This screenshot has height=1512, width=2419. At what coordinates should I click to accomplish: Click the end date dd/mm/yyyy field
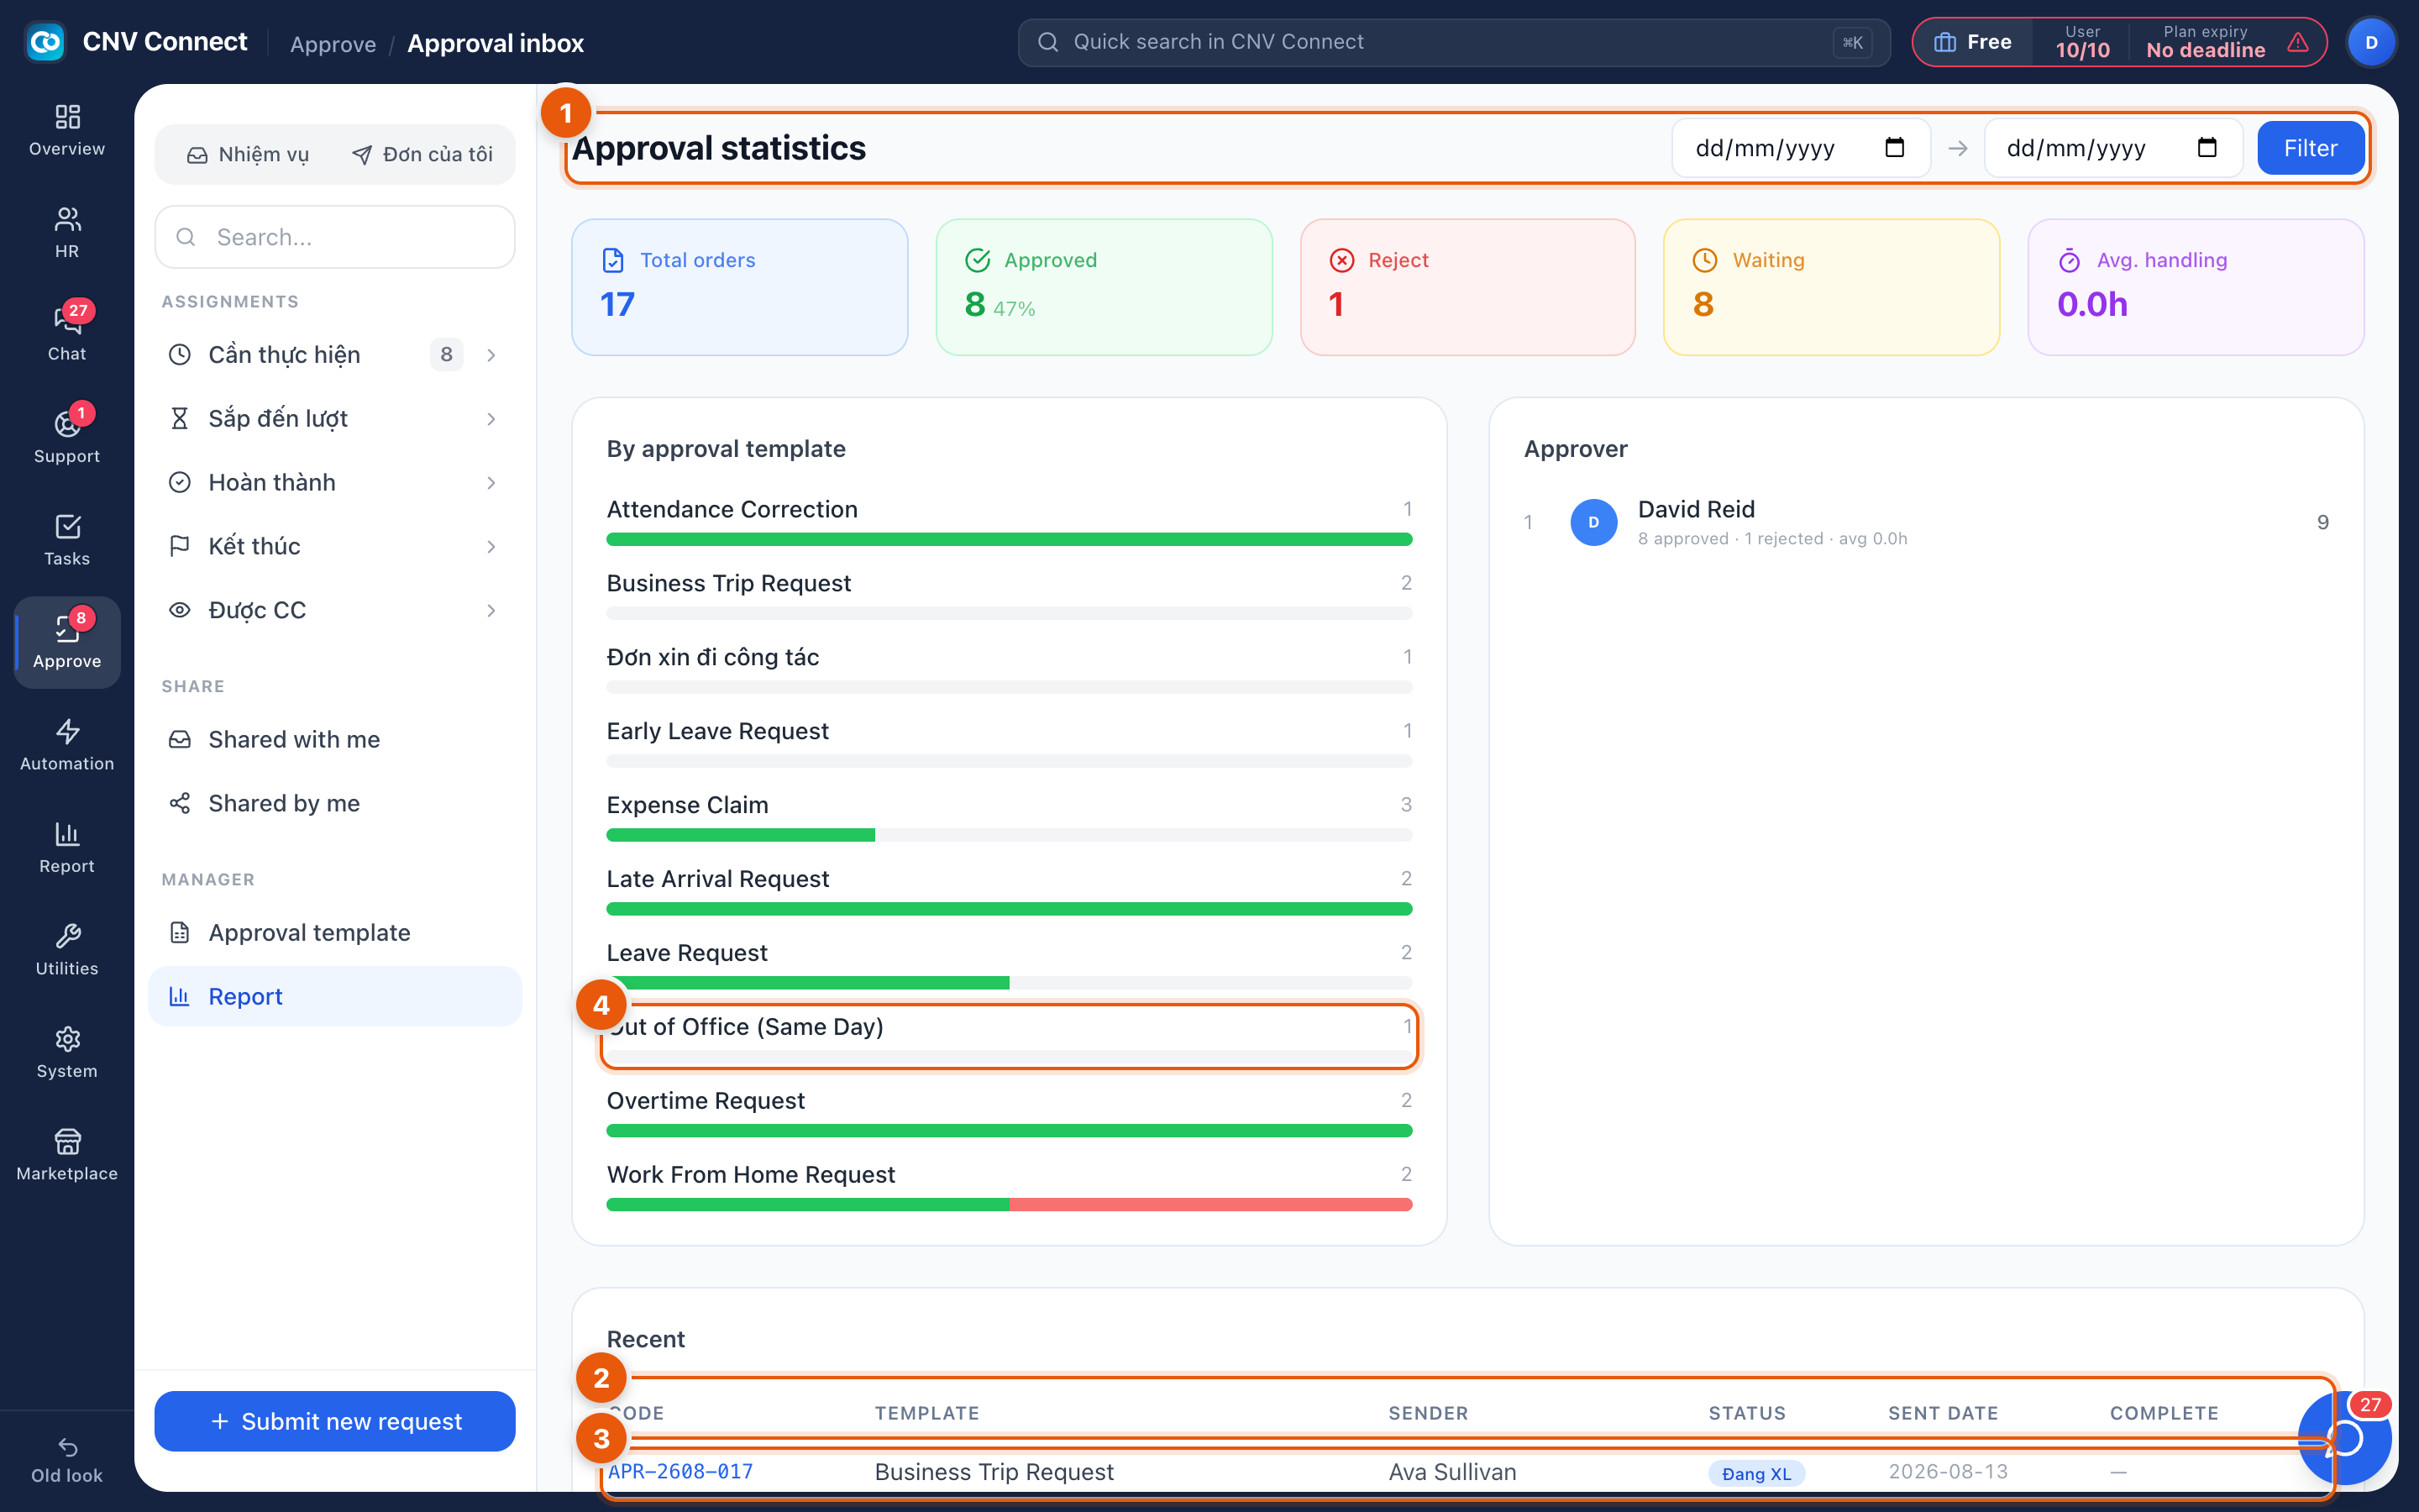[2113, 148]
